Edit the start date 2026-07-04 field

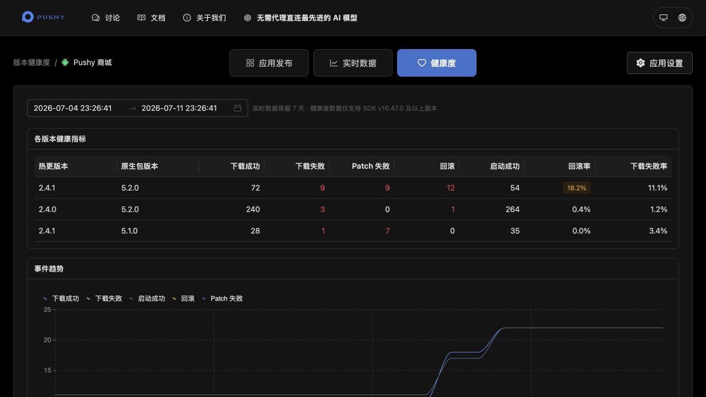[x=73, y=108]
